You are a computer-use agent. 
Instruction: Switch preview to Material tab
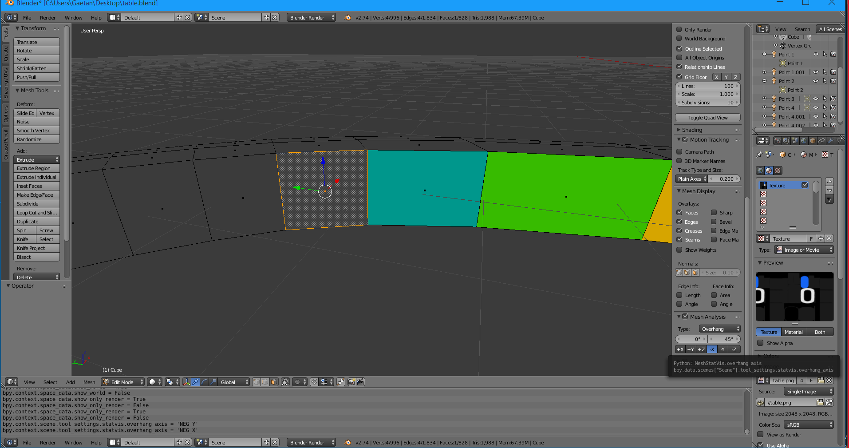click(794, 332)
